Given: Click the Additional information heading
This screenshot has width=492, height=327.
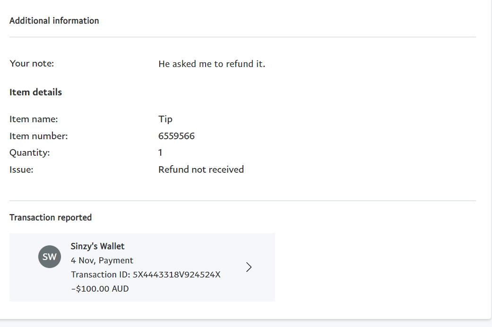Looking at the screenshot, I should [54, 21].
